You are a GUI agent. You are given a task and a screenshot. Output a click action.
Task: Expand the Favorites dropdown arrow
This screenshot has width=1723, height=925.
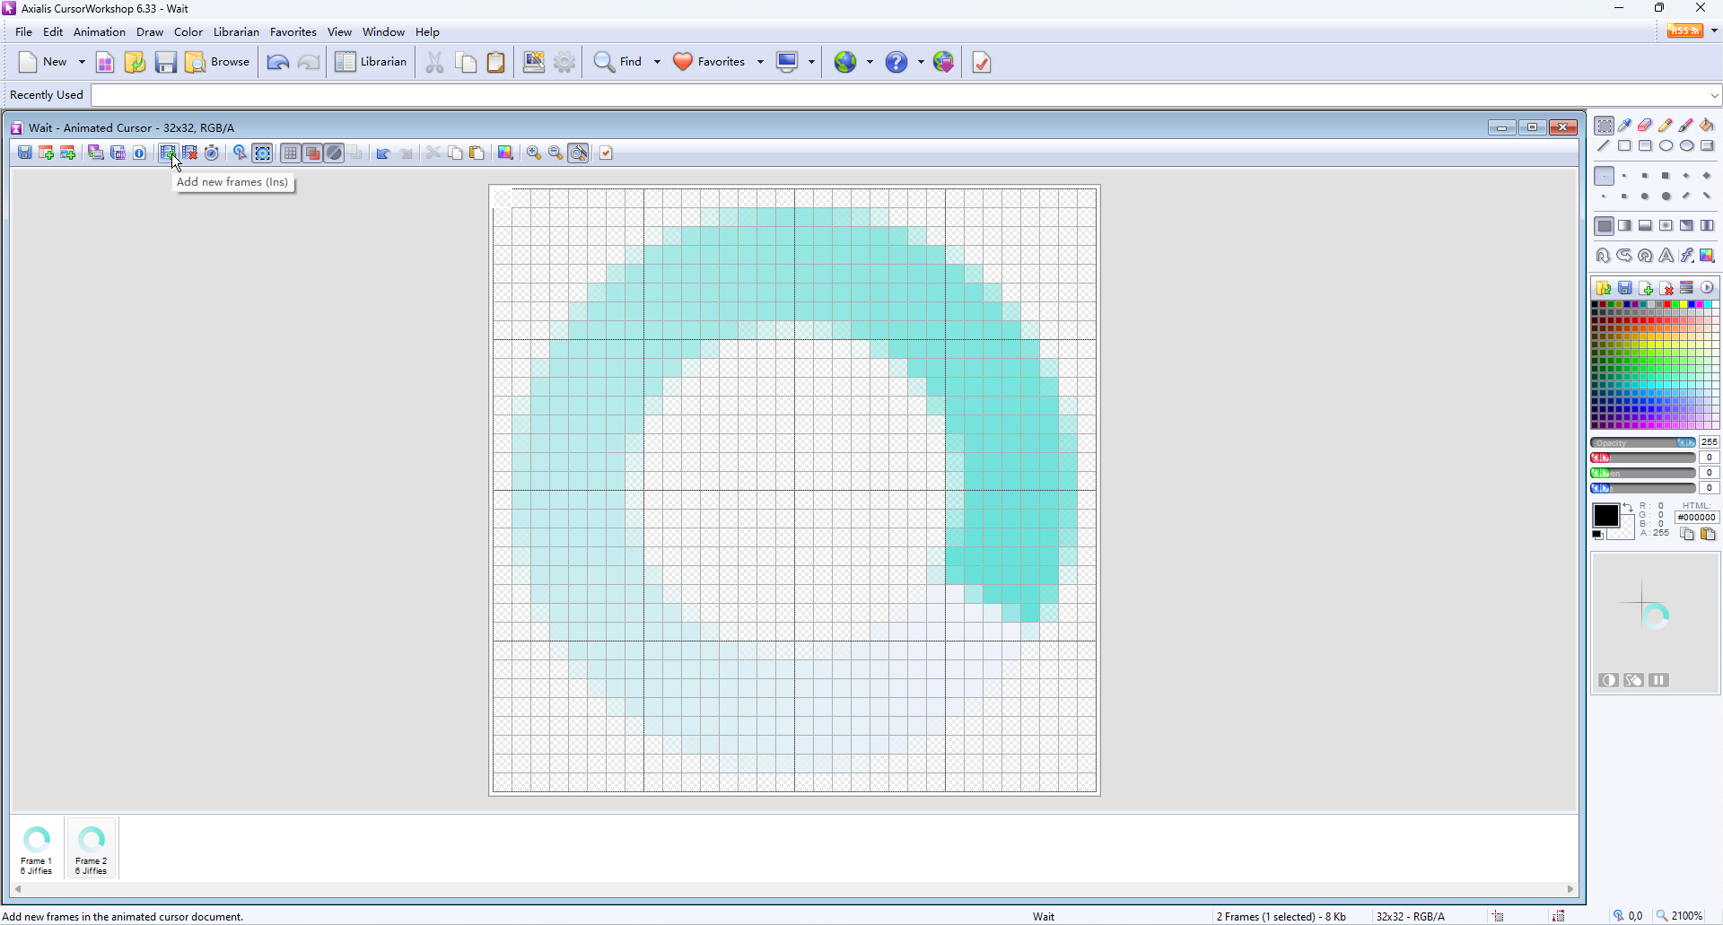click(760, 62)
